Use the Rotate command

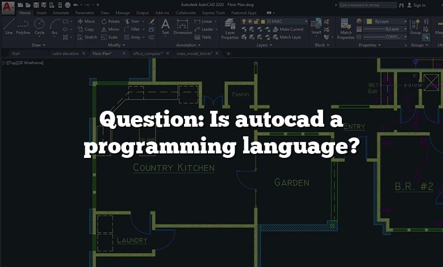point(111,21)
